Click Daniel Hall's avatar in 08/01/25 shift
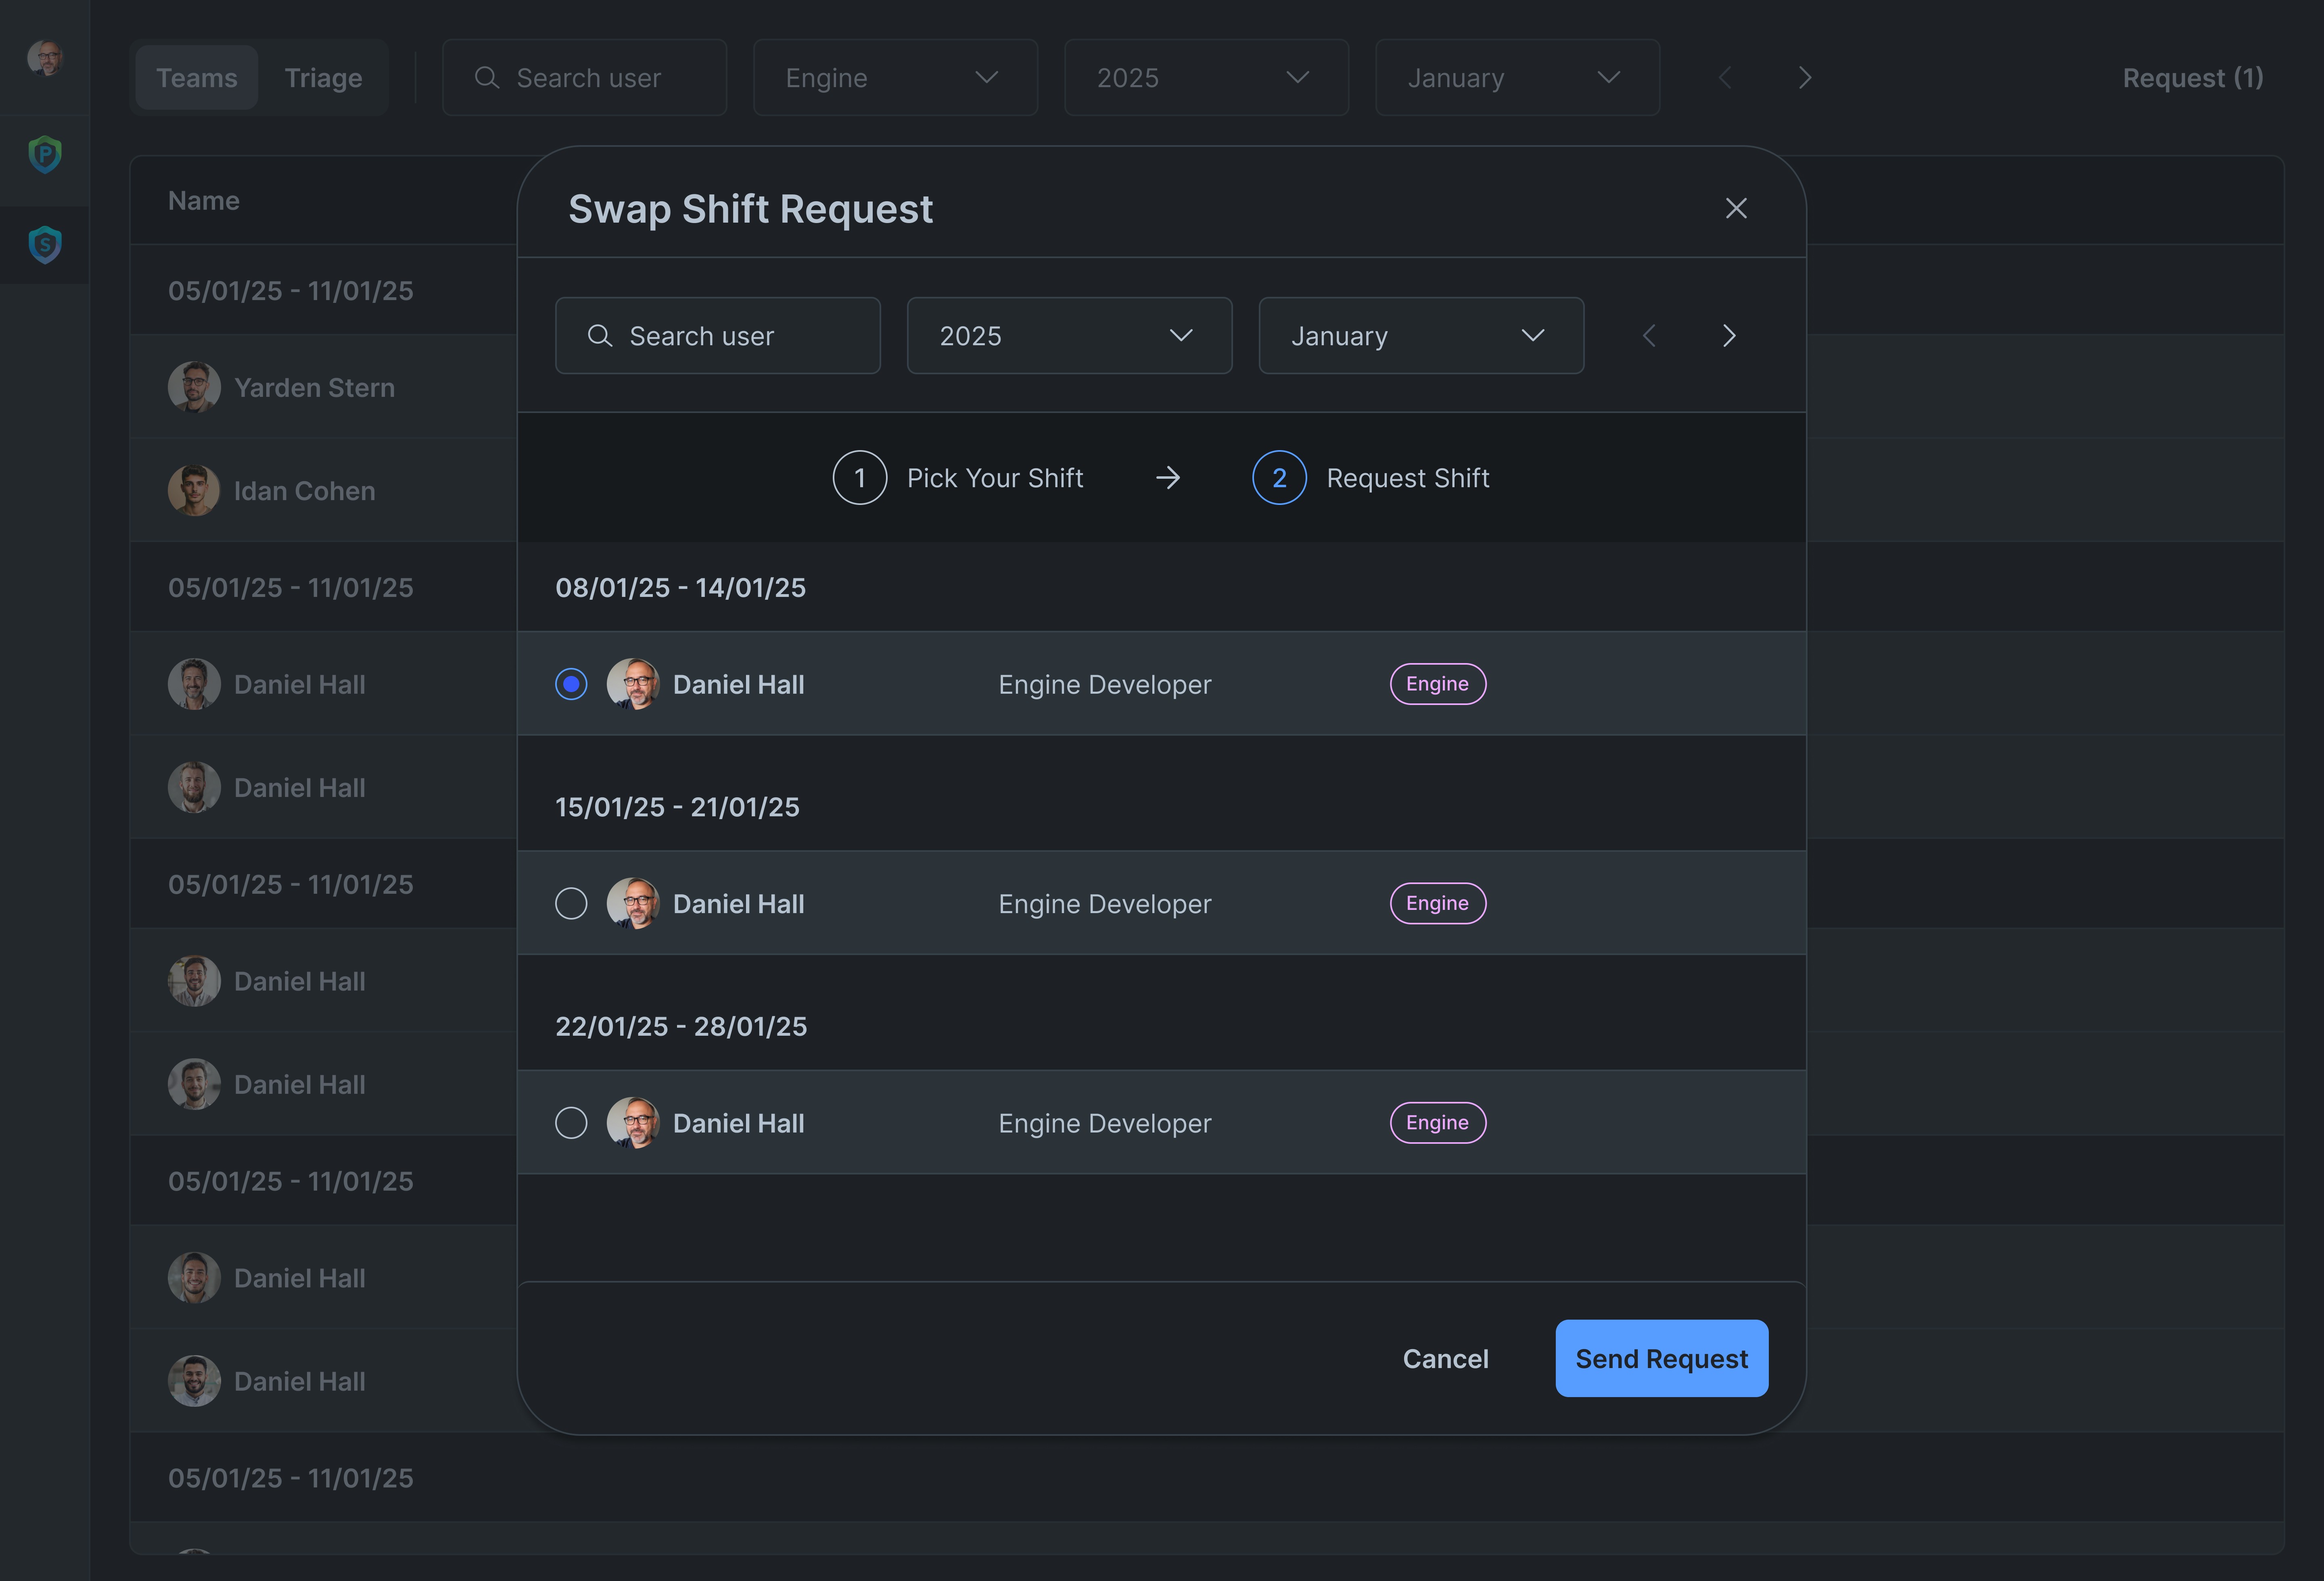The image size is (2324, 1581). click(x=633, y=684)
